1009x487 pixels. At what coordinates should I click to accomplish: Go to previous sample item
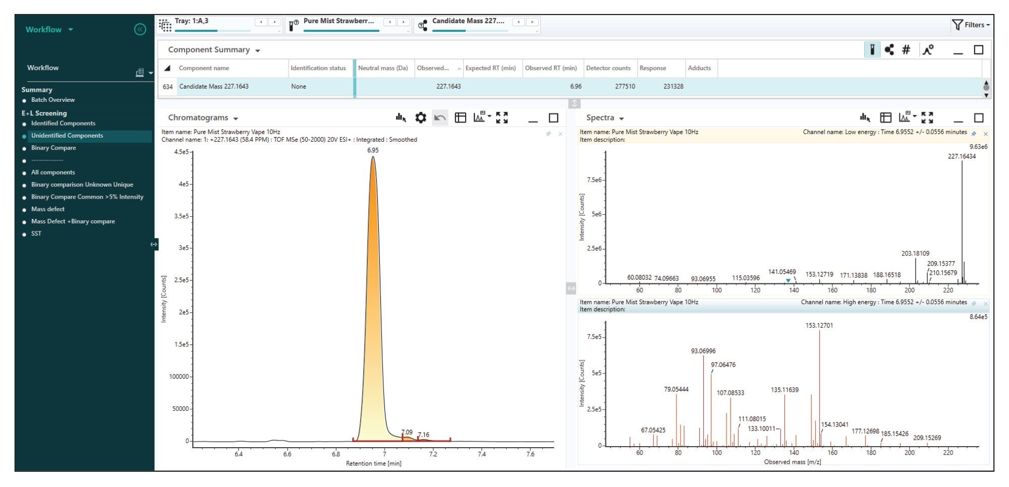[389, 22]
